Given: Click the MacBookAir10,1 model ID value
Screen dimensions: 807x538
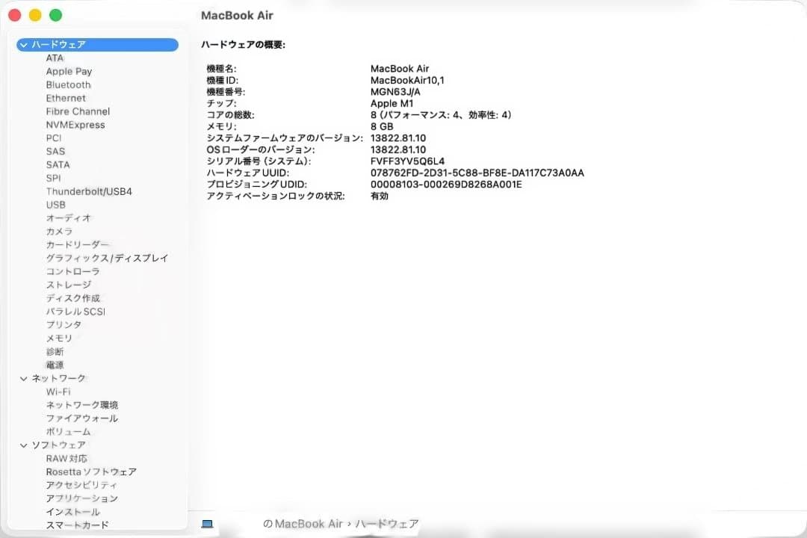Looking at the screenshot, I should (x=407, y=80).
